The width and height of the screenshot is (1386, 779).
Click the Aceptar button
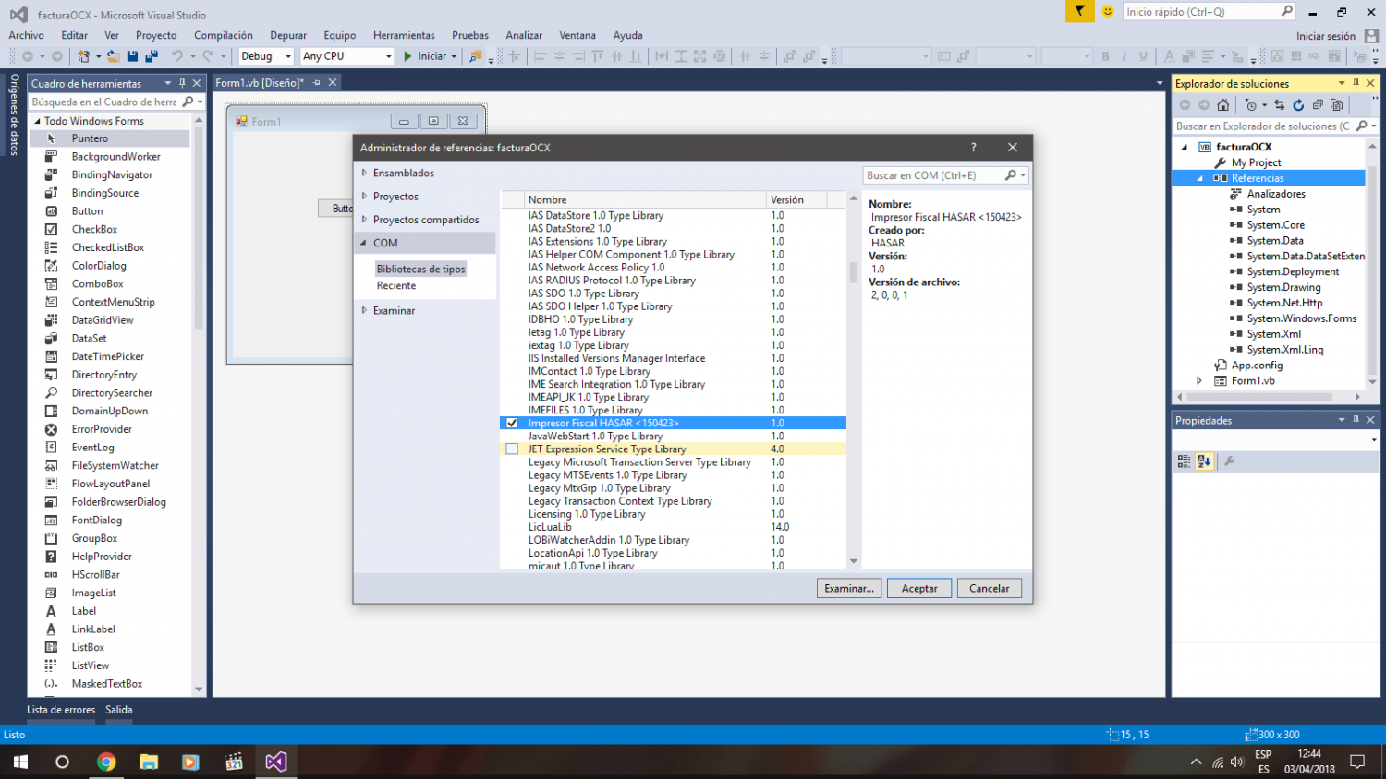(919, 588)
